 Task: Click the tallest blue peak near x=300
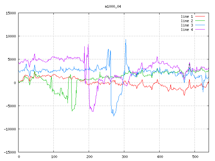tap(126, 40)
